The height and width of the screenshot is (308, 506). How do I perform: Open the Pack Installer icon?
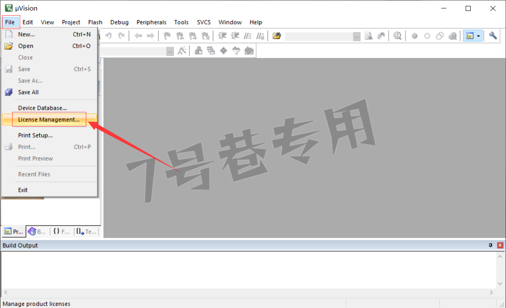249,51
